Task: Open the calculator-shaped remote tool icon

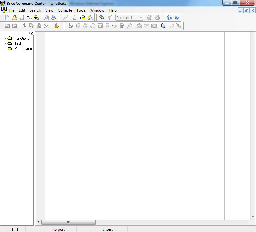Action: click(107, 26)
